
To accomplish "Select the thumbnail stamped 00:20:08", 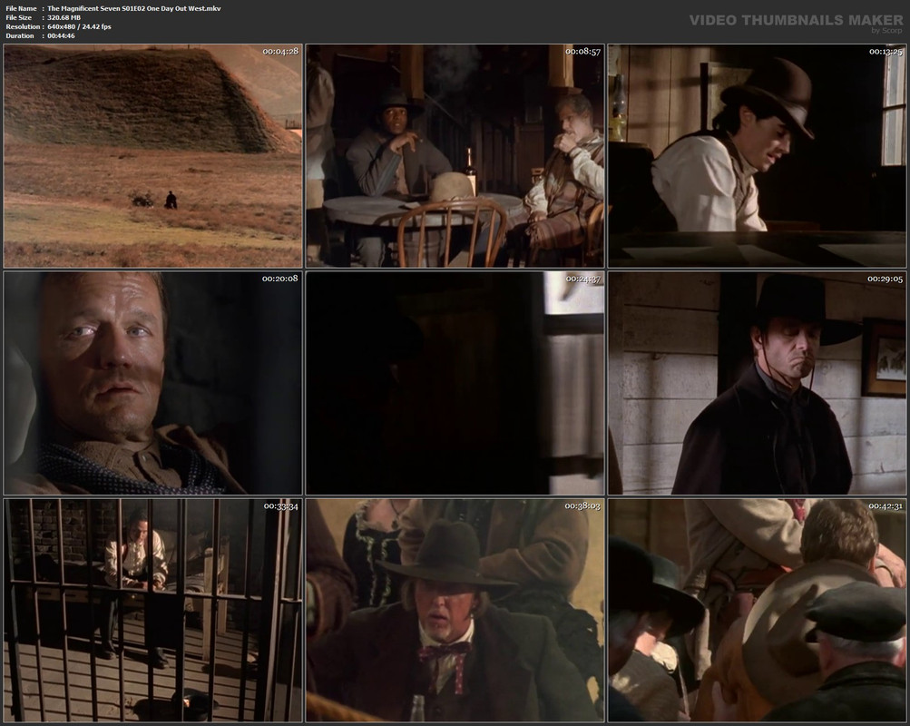I will click(152, 383).
